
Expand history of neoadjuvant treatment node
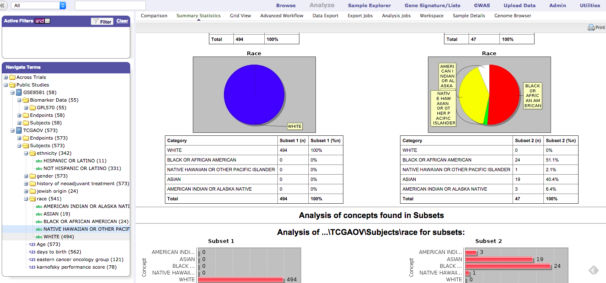(26, 183)
